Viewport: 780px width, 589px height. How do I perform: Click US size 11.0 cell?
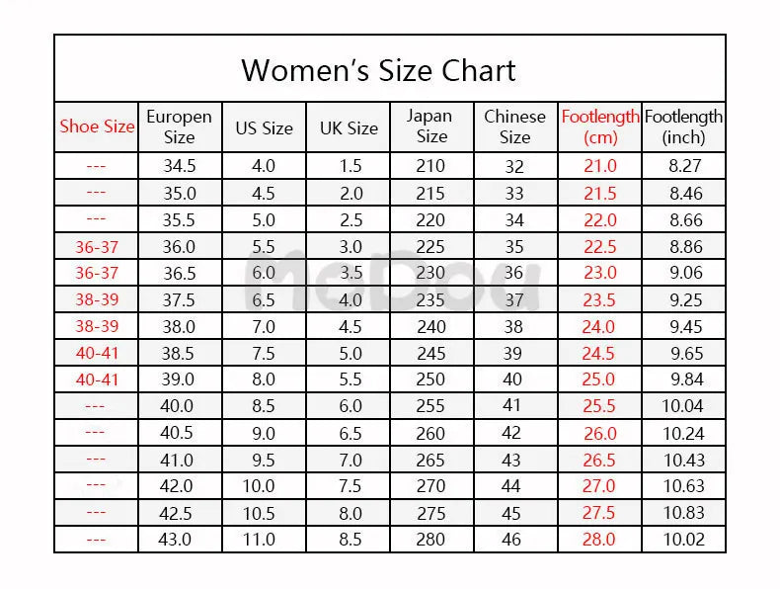[x=259, y=540]
